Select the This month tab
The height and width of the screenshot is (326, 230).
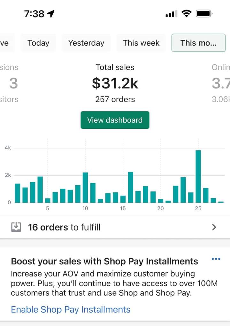pyautogui.click(x=198, y=43)
